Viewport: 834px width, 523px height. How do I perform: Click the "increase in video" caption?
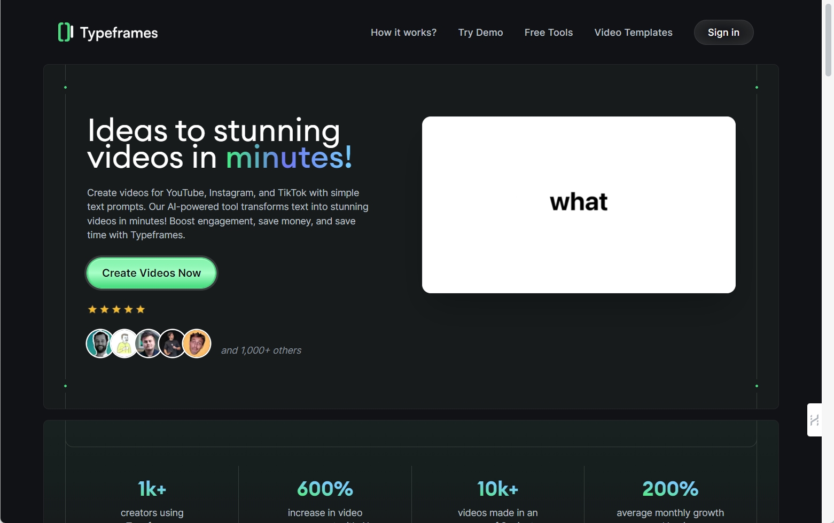325,513
